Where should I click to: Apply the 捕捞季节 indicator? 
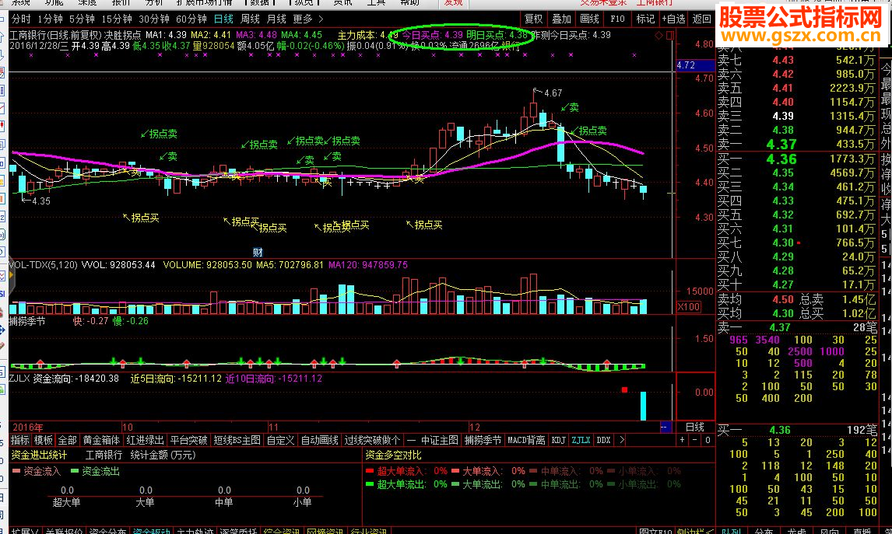pos(483,440)
